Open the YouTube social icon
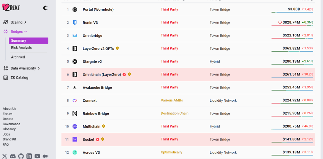 pyautogui.click(x=37, y=156)
